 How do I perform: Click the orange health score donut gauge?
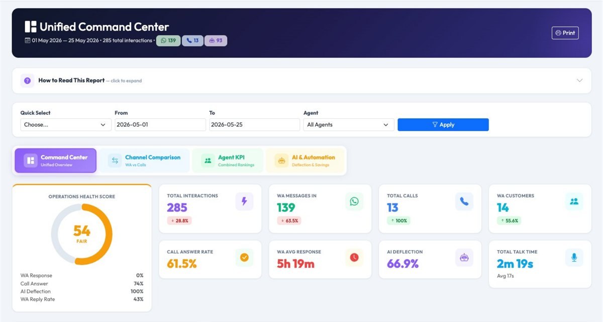pyautogui.click(x=81, y=234)
